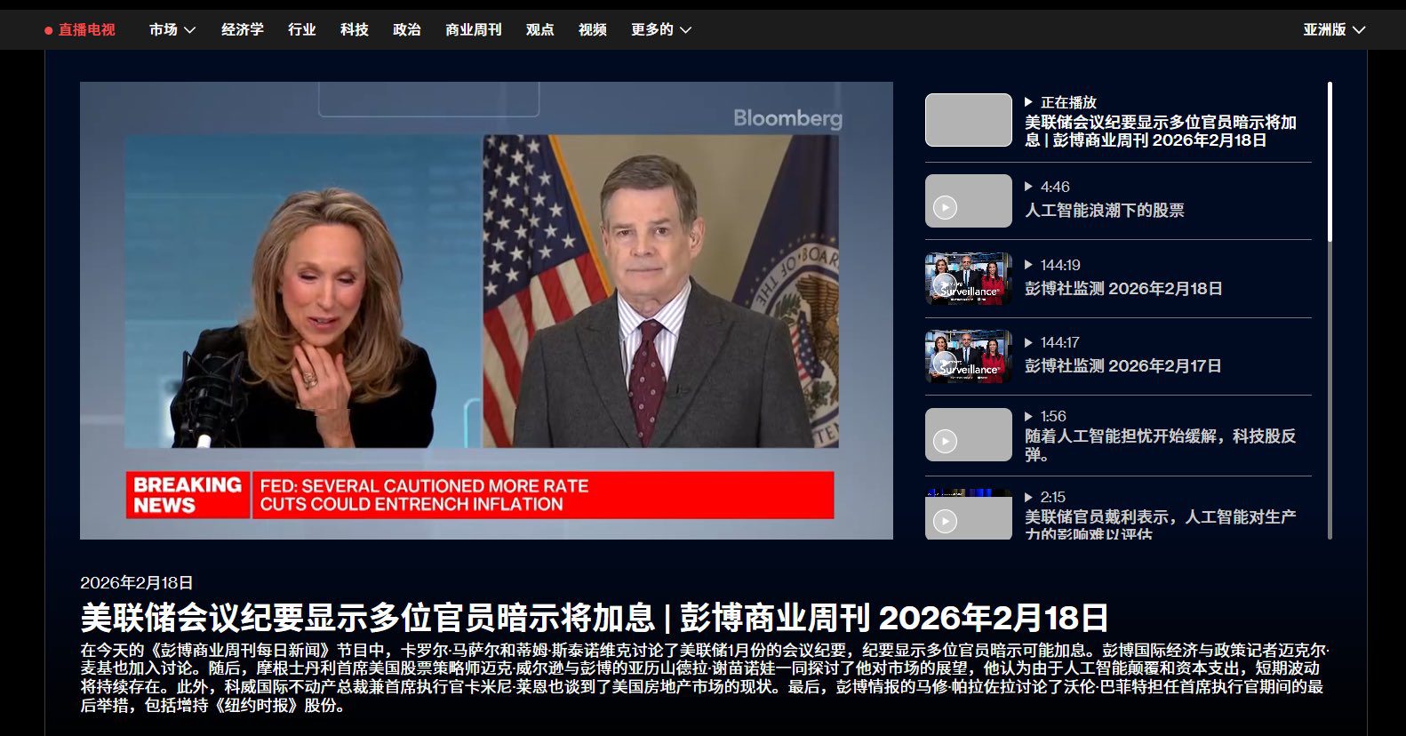
Task: Click the 144:19 duration label
Action: tap(1060, 265)
